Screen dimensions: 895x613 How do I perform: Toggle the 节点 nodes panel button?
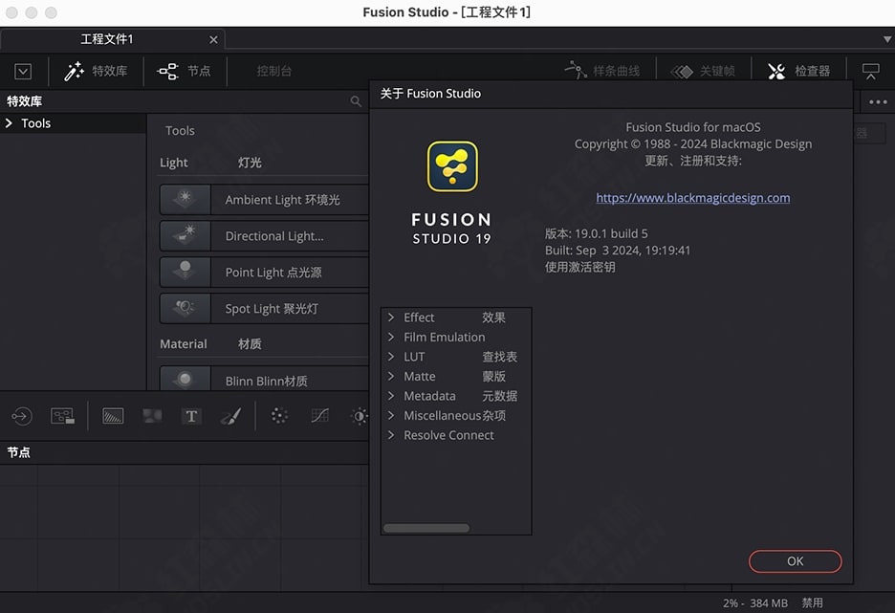[184, 72]
